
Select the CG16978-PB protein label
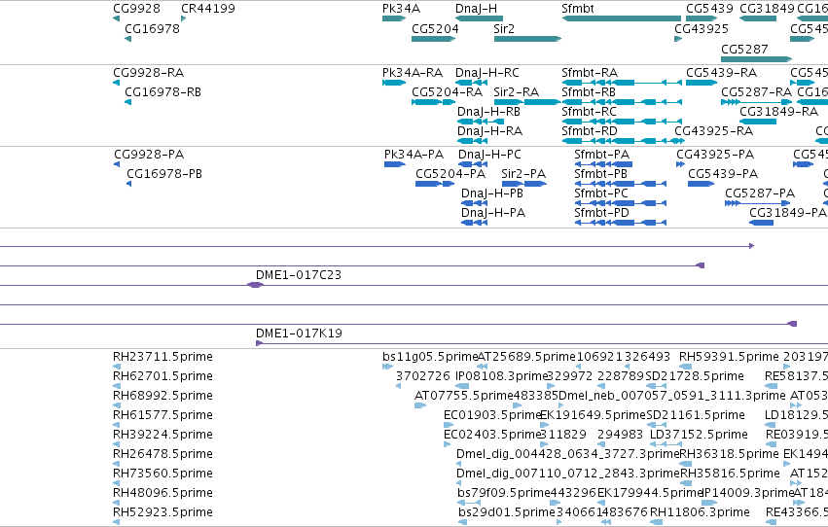point(164,173)
